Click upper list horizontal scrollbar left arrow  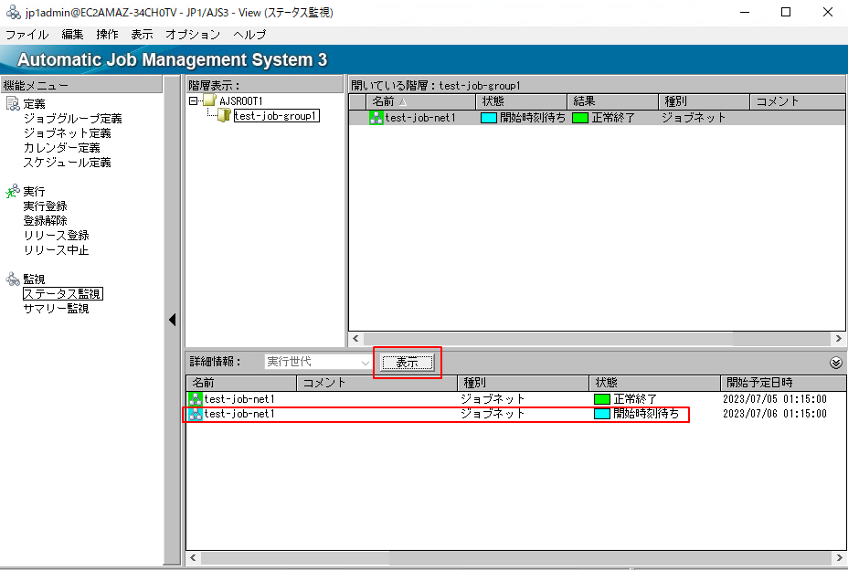click(355, 339)
